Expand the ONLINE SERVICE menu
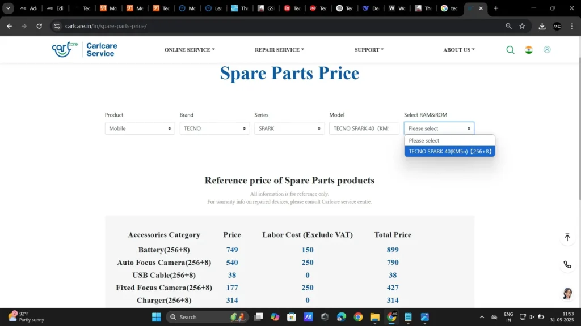 tap(190, 50)
